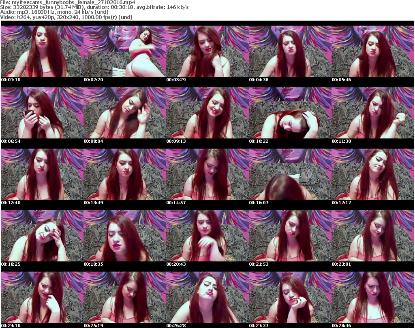415x328 pixels.
Task: Click the 00:16:07 timestamp label
Action: [x=259, y=203]
